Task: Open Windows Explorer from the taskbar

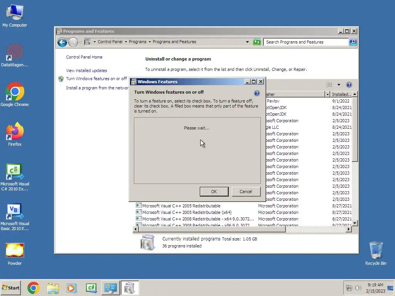Action: (x=53, y=288)
